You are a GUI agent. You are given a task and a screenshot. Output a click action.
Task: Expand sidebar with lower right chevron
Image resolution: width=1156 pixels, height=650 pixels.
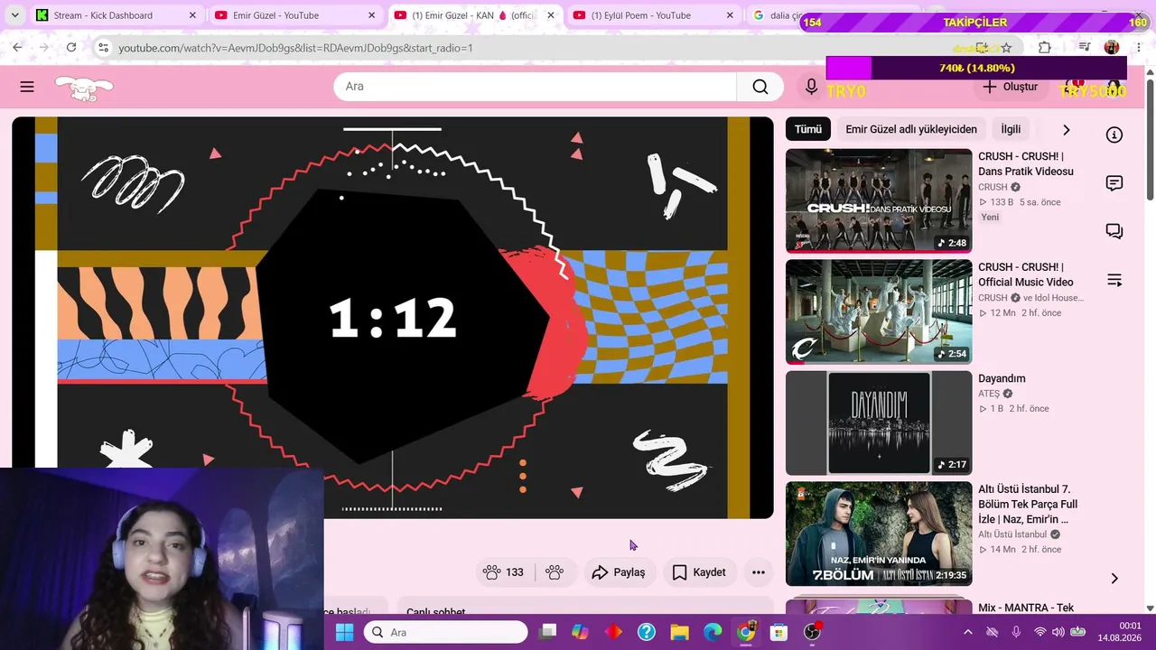click(x=1114, y=579)
